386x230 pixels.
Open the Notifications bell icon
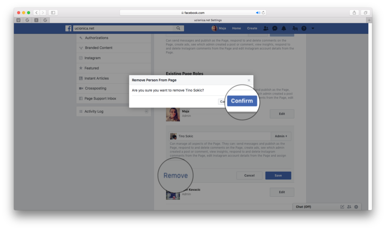point(284,28)
